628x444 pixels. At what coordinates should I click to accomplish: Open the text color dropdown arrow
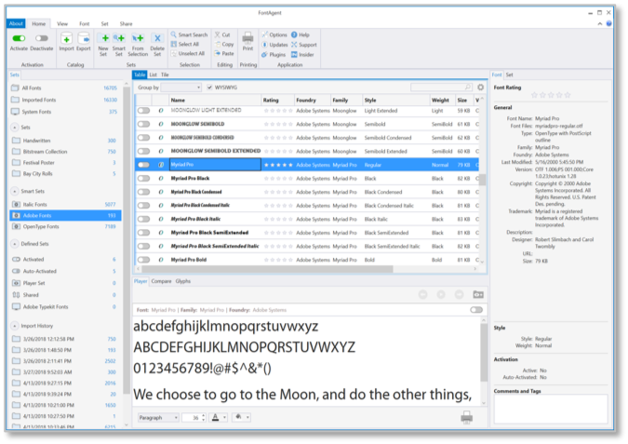pyautogui.click(x=225, y=418)
